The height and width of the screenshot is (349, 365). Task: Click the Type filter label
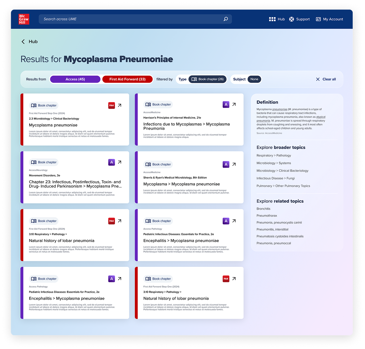click(182, 79)
